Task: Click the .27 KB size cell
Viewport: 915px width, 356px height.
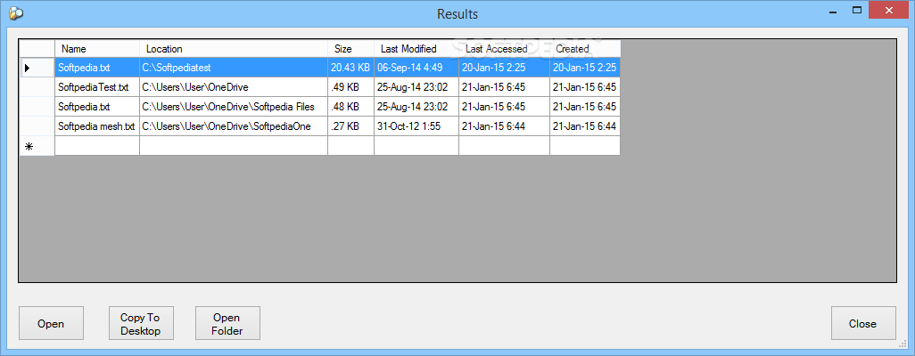Action: (x=350, y=126)
